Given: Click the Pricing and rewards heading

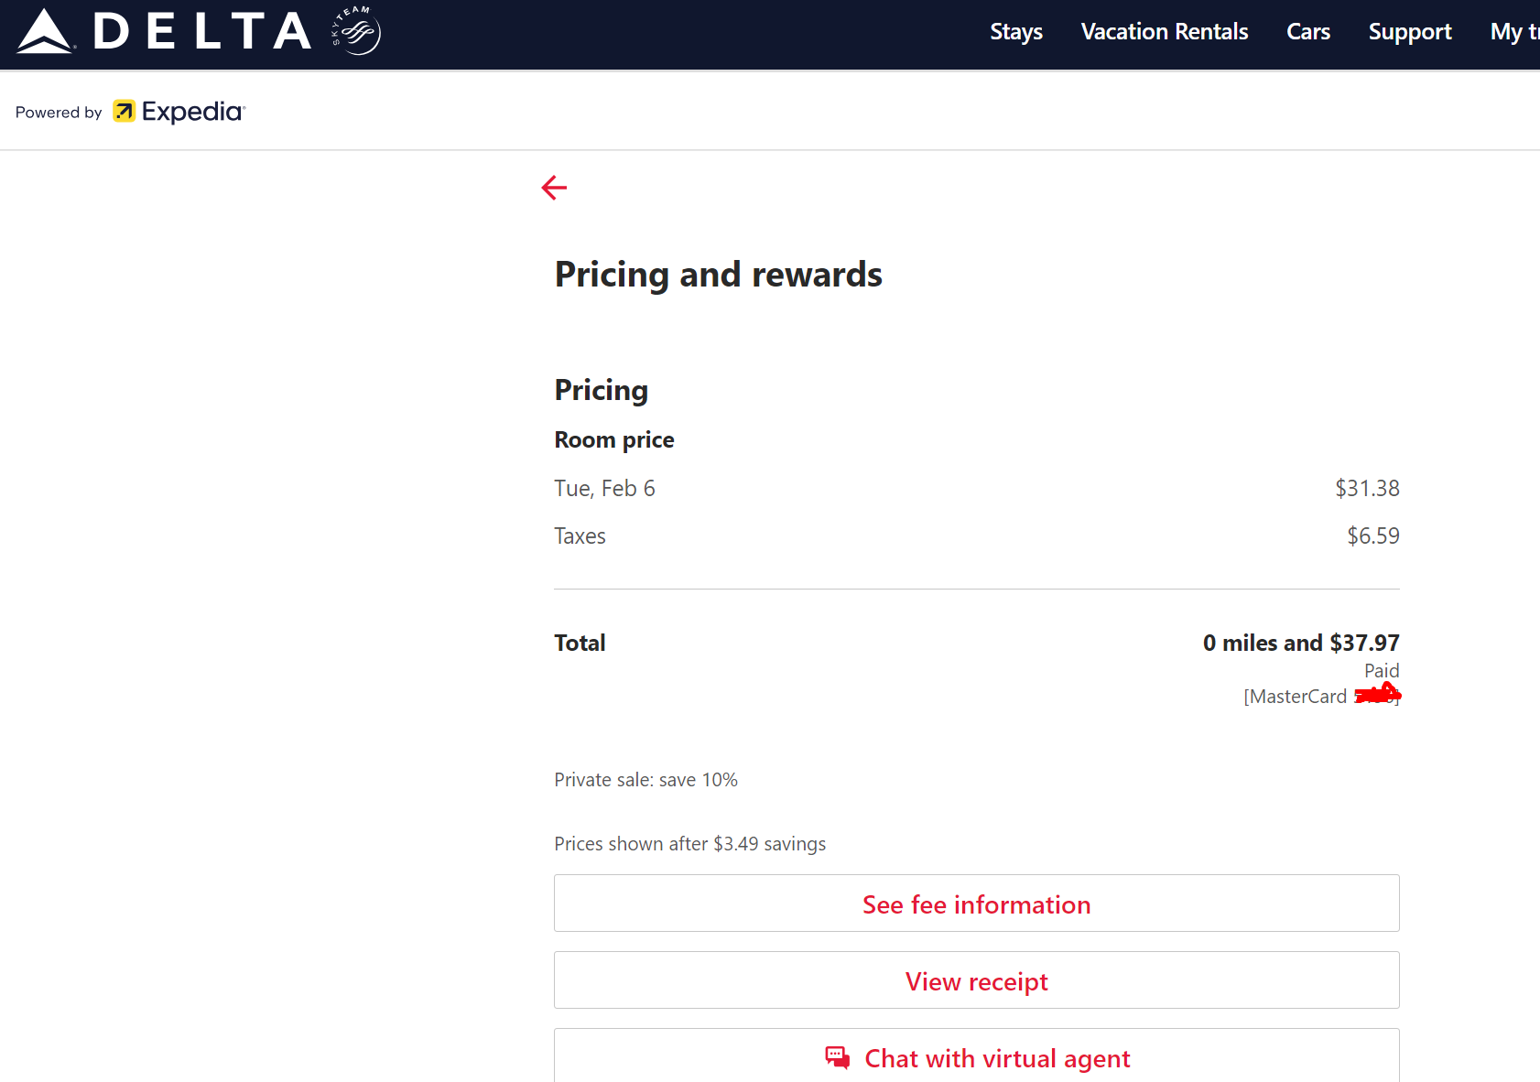Looking at the screenshot, I should point(718,275).
